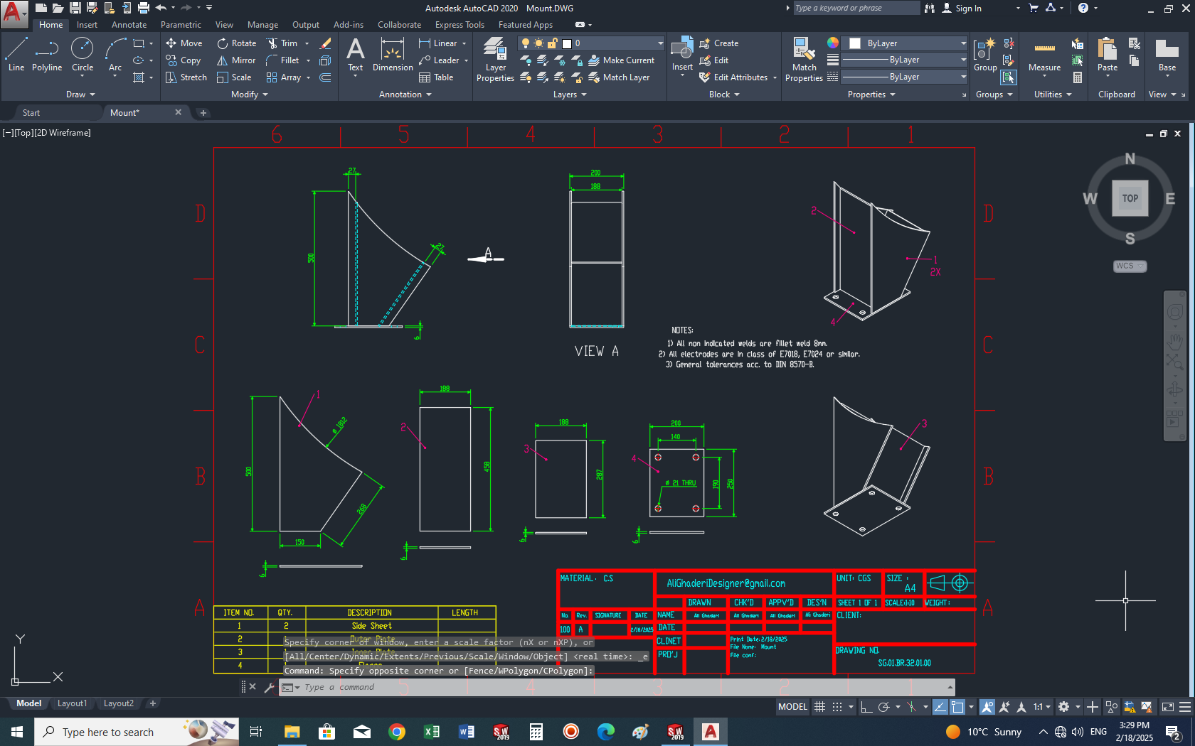
Task: Click the Rotate tool
Action: click(x=237, y=43)
